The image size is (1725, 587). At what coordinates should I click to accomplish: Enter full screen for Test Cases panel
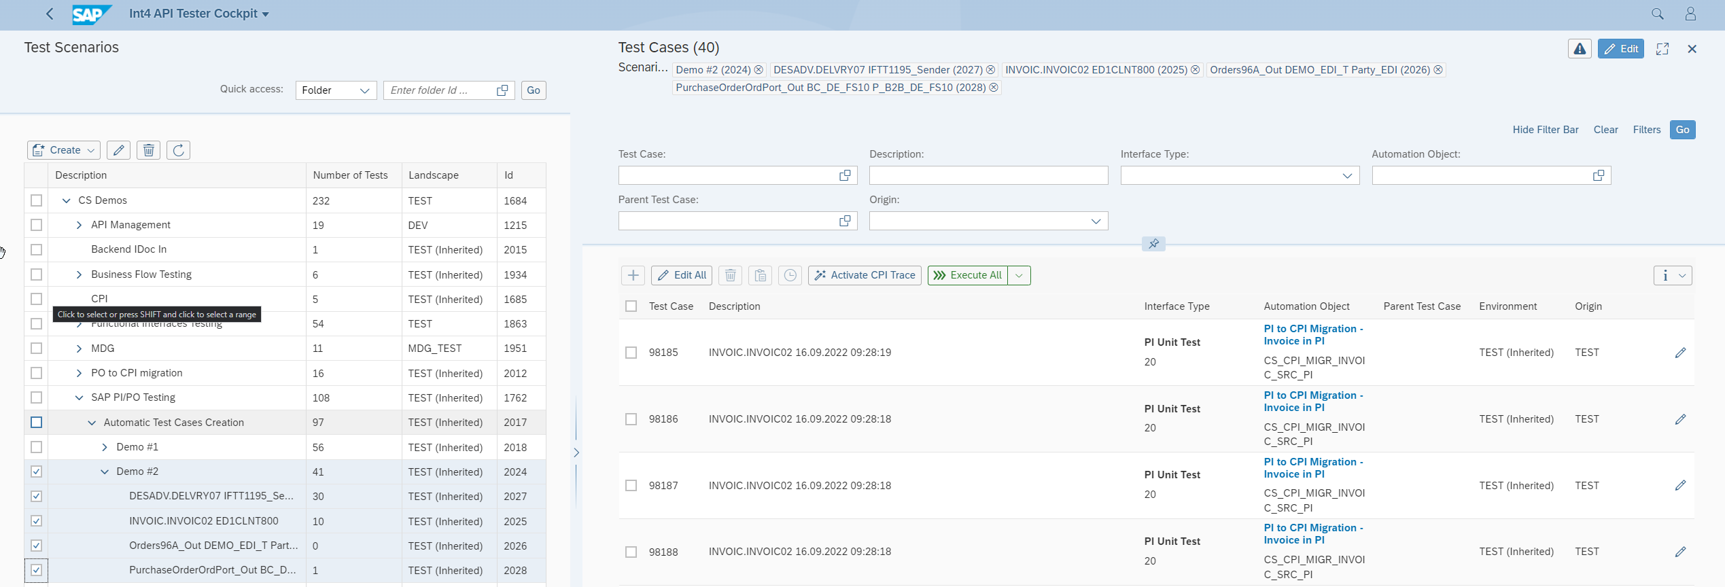tap(1662, 49)
